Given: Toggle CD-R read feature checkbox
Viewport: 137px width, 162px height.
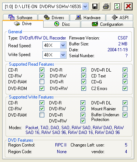Looking at the screenshot, I should coord(42,70).
